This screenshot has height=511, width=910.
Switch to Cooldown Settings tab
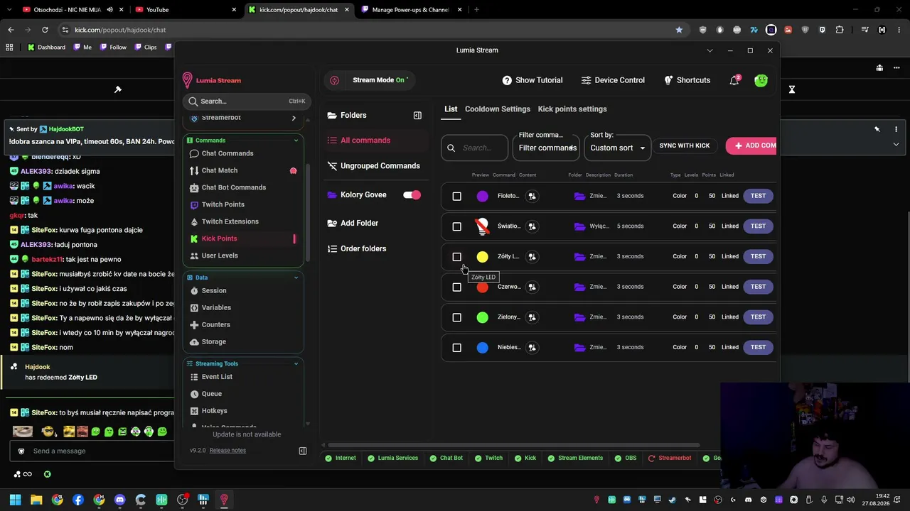498,109
